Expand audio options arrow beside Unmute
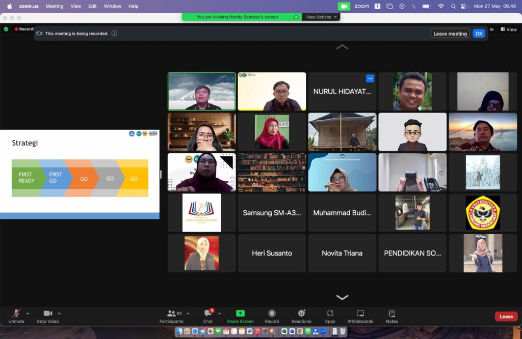This screenshot has height=339, width=522. click(28, 314)
